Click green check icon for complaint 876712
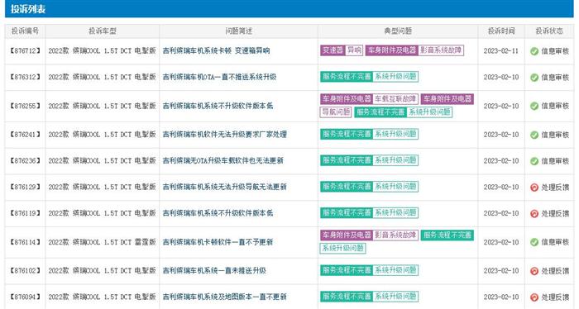The width and height of the screenshot is (579, 309). point(534,51)
